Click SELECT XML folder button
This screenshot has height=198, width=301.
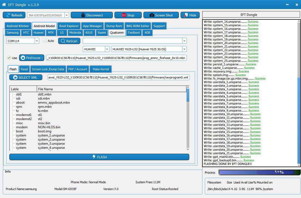[26, 77]
